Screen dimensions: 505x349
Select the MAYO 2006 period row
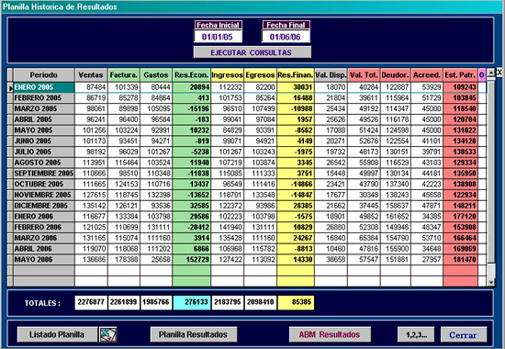(x=44, y=260)
